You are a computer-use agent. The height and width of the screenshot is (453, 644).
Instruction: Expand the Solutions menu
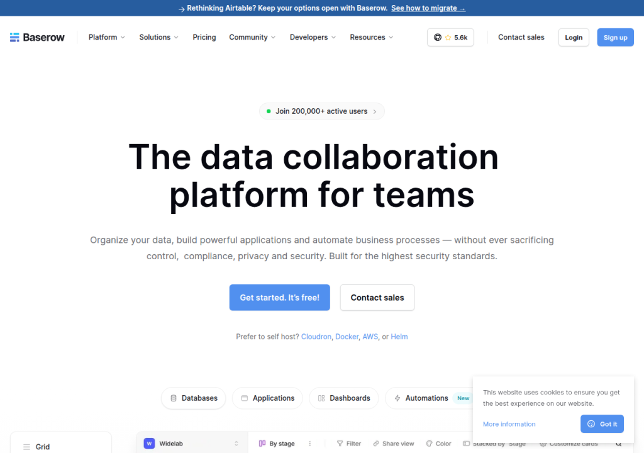pyautogui.click(x=159, y=37)
